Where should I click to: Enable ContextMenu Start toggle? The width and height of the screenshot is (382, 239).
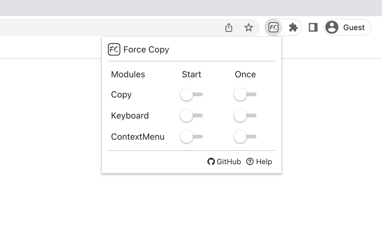[191, 137]
